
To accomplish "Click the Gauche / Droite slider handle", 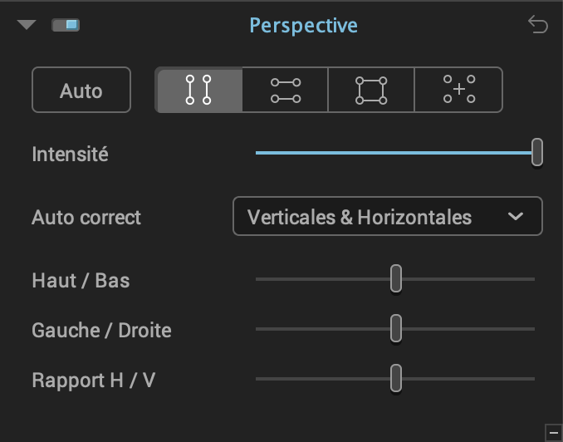I will click(x=396, y=328).
